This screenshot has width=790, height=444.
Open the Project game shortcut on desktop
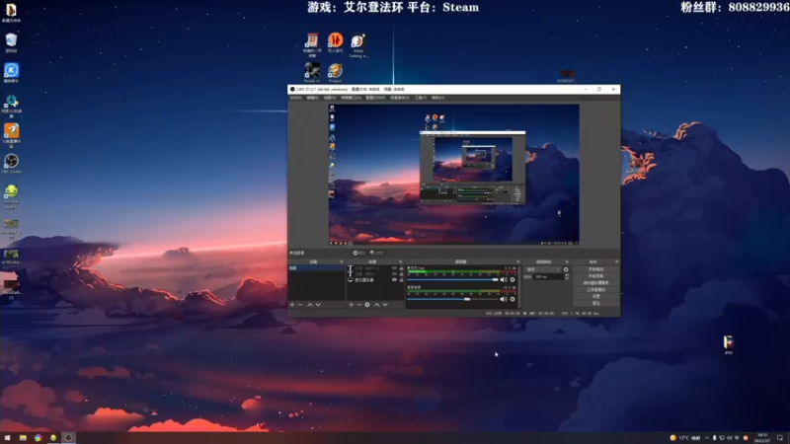pos(335,72)
